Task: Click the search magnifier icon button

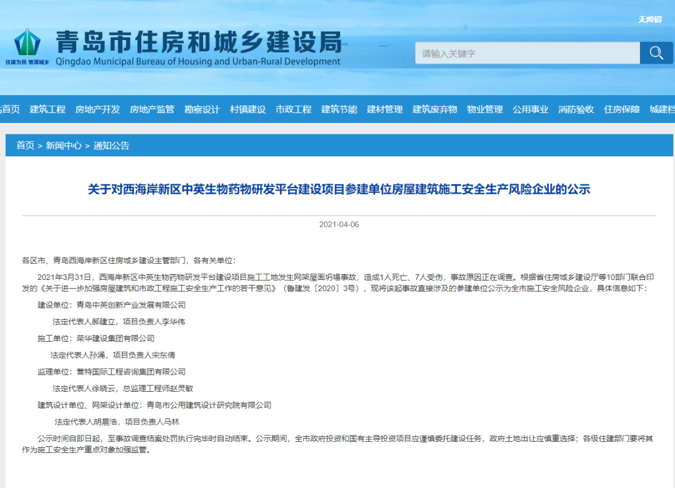Action: coord(656,53)
